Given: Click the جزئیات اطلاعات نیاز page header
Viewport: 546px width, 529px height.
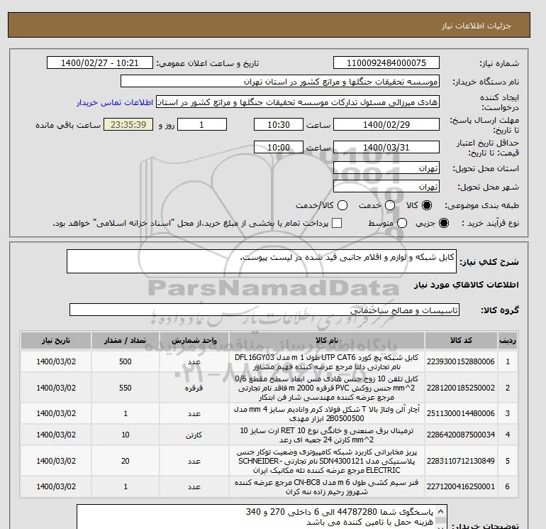Looking at the screenshot, I should click(476, 26).
